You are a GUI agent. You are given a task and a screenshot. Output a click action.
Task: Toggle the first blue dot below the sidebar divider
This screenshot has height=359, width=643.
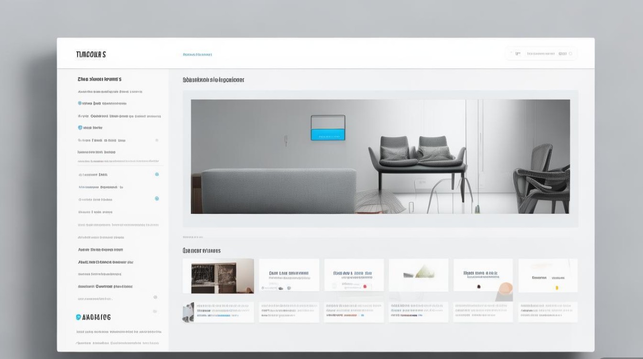[x=156, y=175]
